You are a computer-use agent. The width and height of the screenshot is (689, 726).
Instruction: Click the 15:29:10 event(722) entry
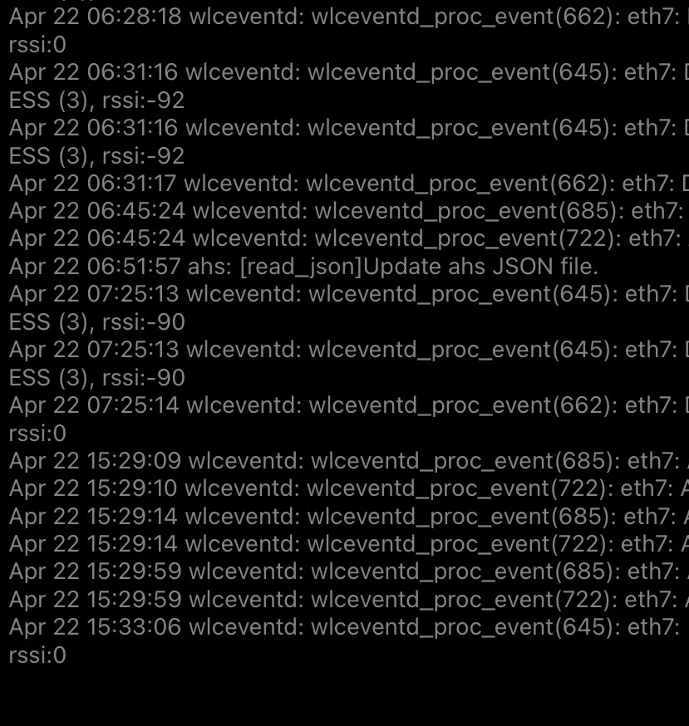tap(348, 488)
